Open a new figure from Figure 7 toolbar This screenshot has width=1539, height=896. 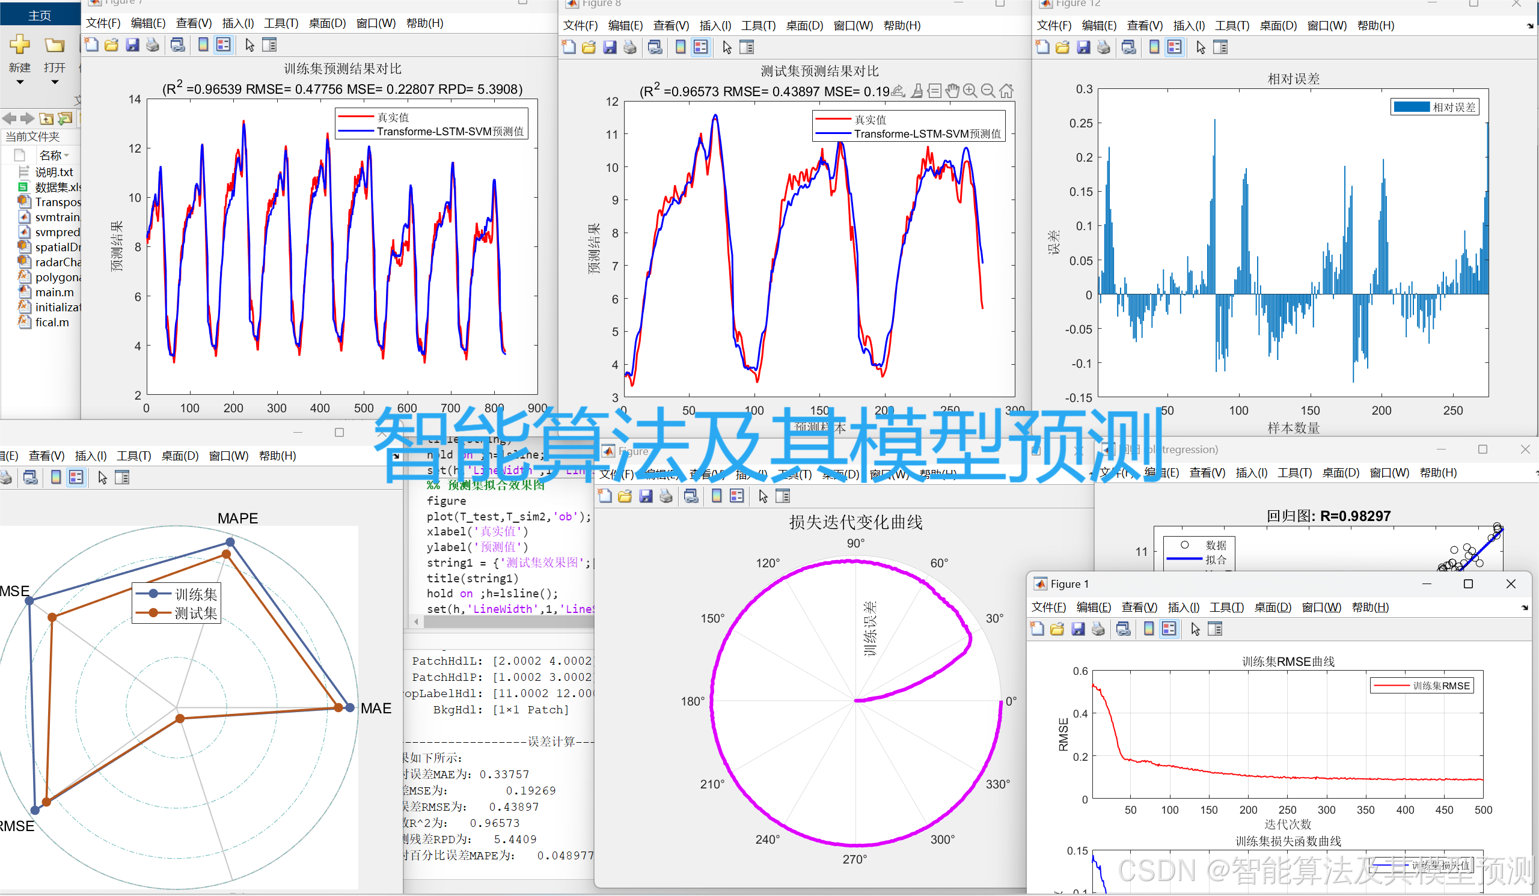pyautogui.click(x=91, y=44)
